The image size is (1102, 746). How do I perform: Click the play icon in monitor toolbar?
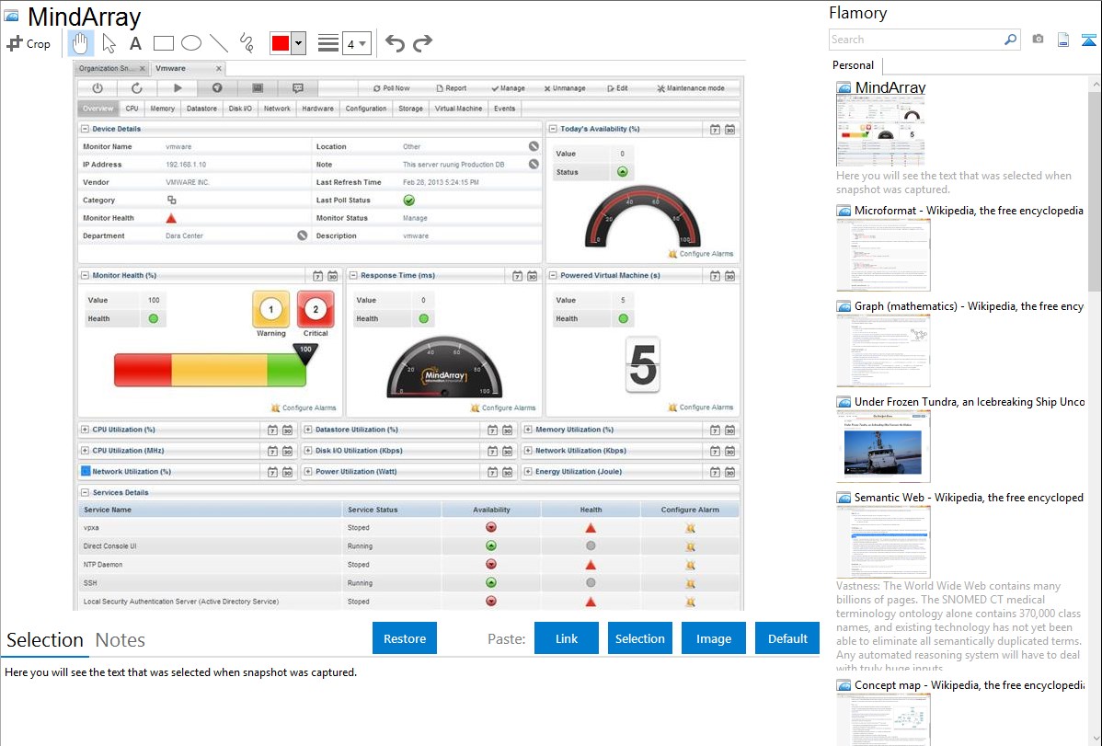point(178,88)
